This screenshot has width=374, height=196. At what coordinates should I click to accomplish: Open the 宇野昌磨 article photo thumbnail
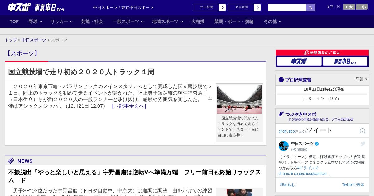pos(239,193)
